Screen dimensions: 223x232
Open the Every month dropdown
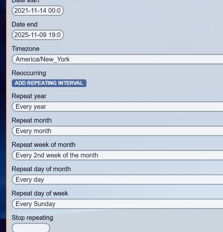pyautogui.click(x=117, y=131)
